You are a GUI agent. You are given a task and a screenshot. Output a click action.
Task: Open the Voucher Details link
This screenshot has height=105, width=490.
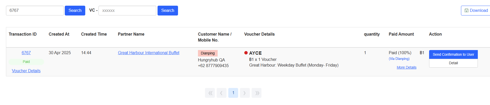26,71
